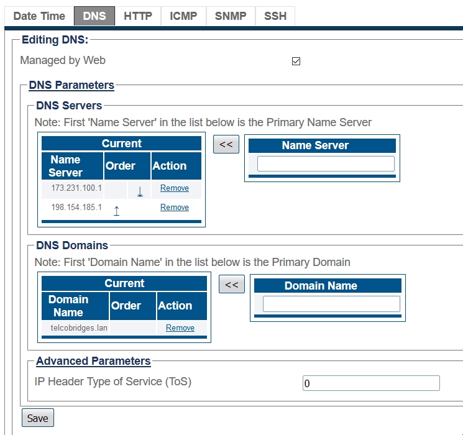Edit the IP Header ToS value field

371,383
